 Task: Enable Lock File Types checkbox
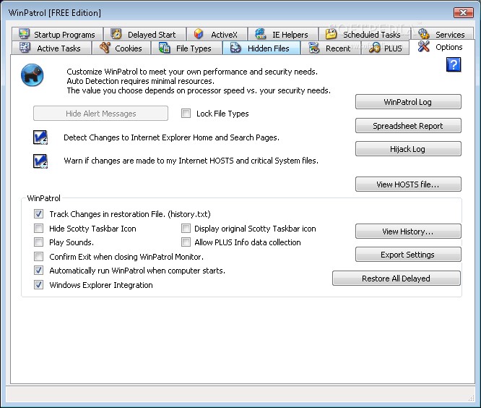click(186, 114)
